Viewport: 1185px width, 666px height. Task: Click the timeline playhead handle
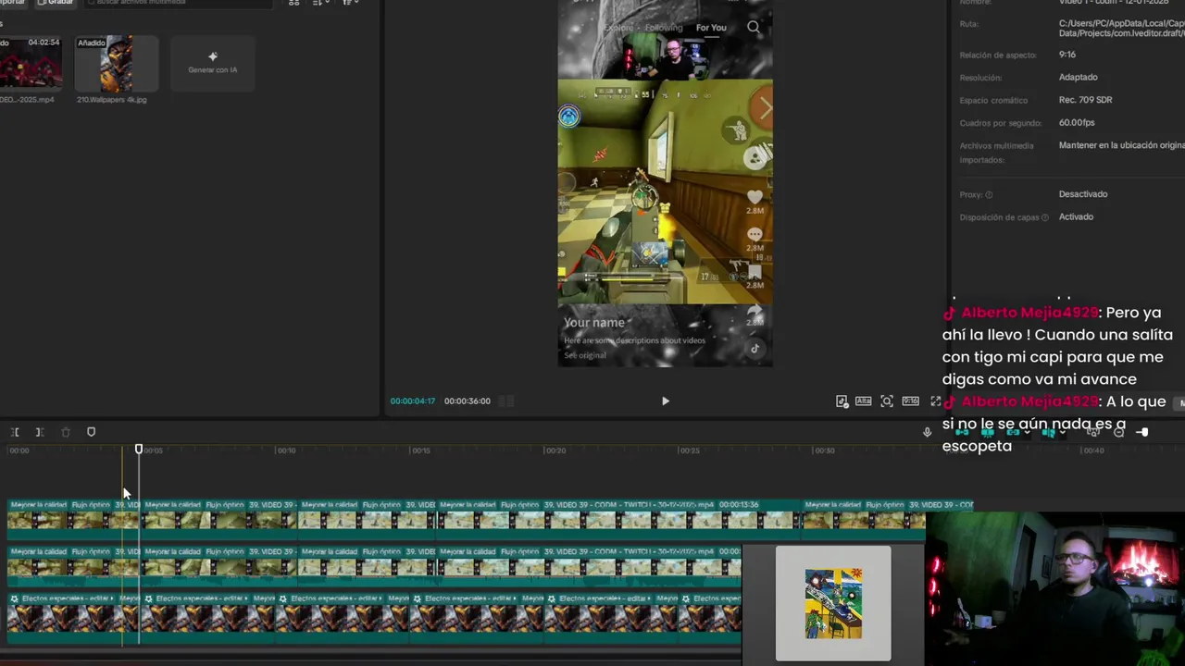(x=139, y=449)
